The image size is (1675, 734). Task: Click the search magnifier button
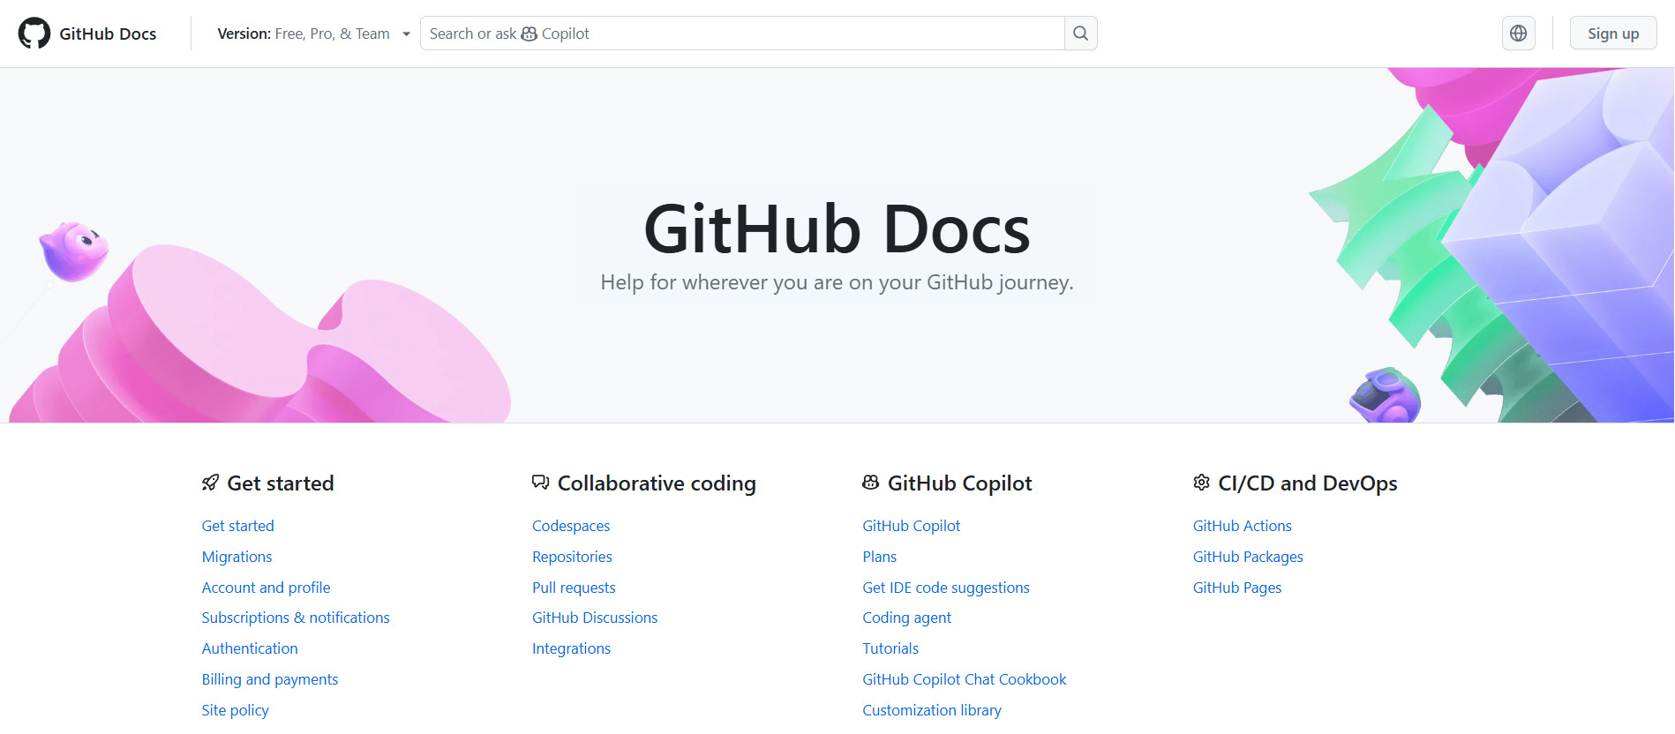point(1080,34)
